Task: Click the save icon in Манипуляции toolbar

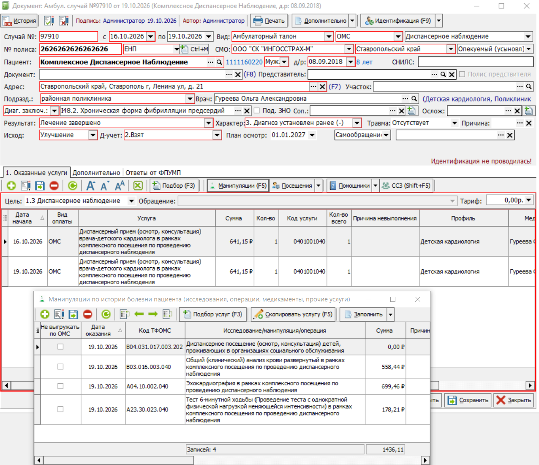Action: point(73,314)
